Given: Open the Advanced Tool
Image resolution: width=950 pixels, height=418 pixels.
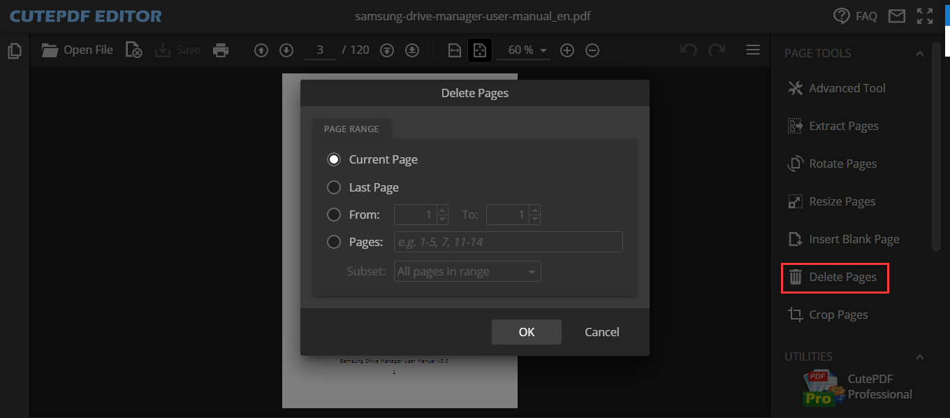Looking at the screenshot, I should pos(847,87).
